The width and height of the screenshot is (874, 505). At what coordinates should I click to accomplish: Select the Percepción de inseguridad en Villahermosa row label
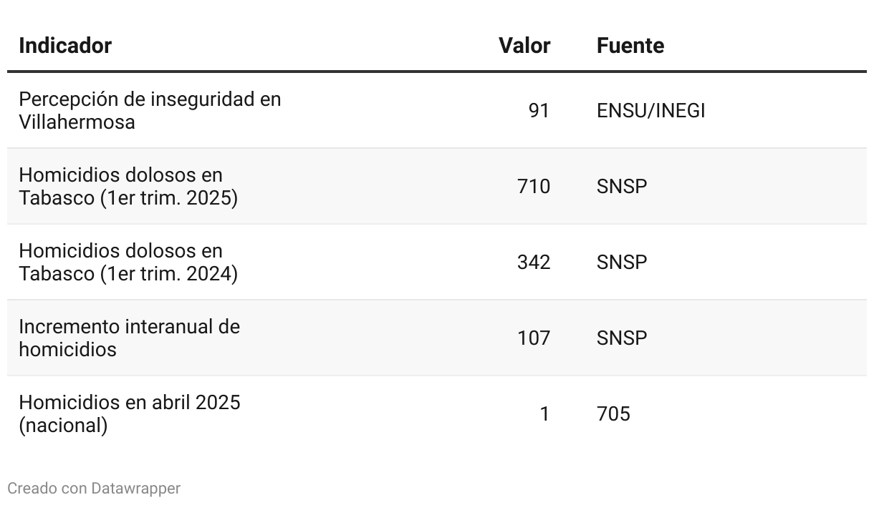click(x=150, y=110)
